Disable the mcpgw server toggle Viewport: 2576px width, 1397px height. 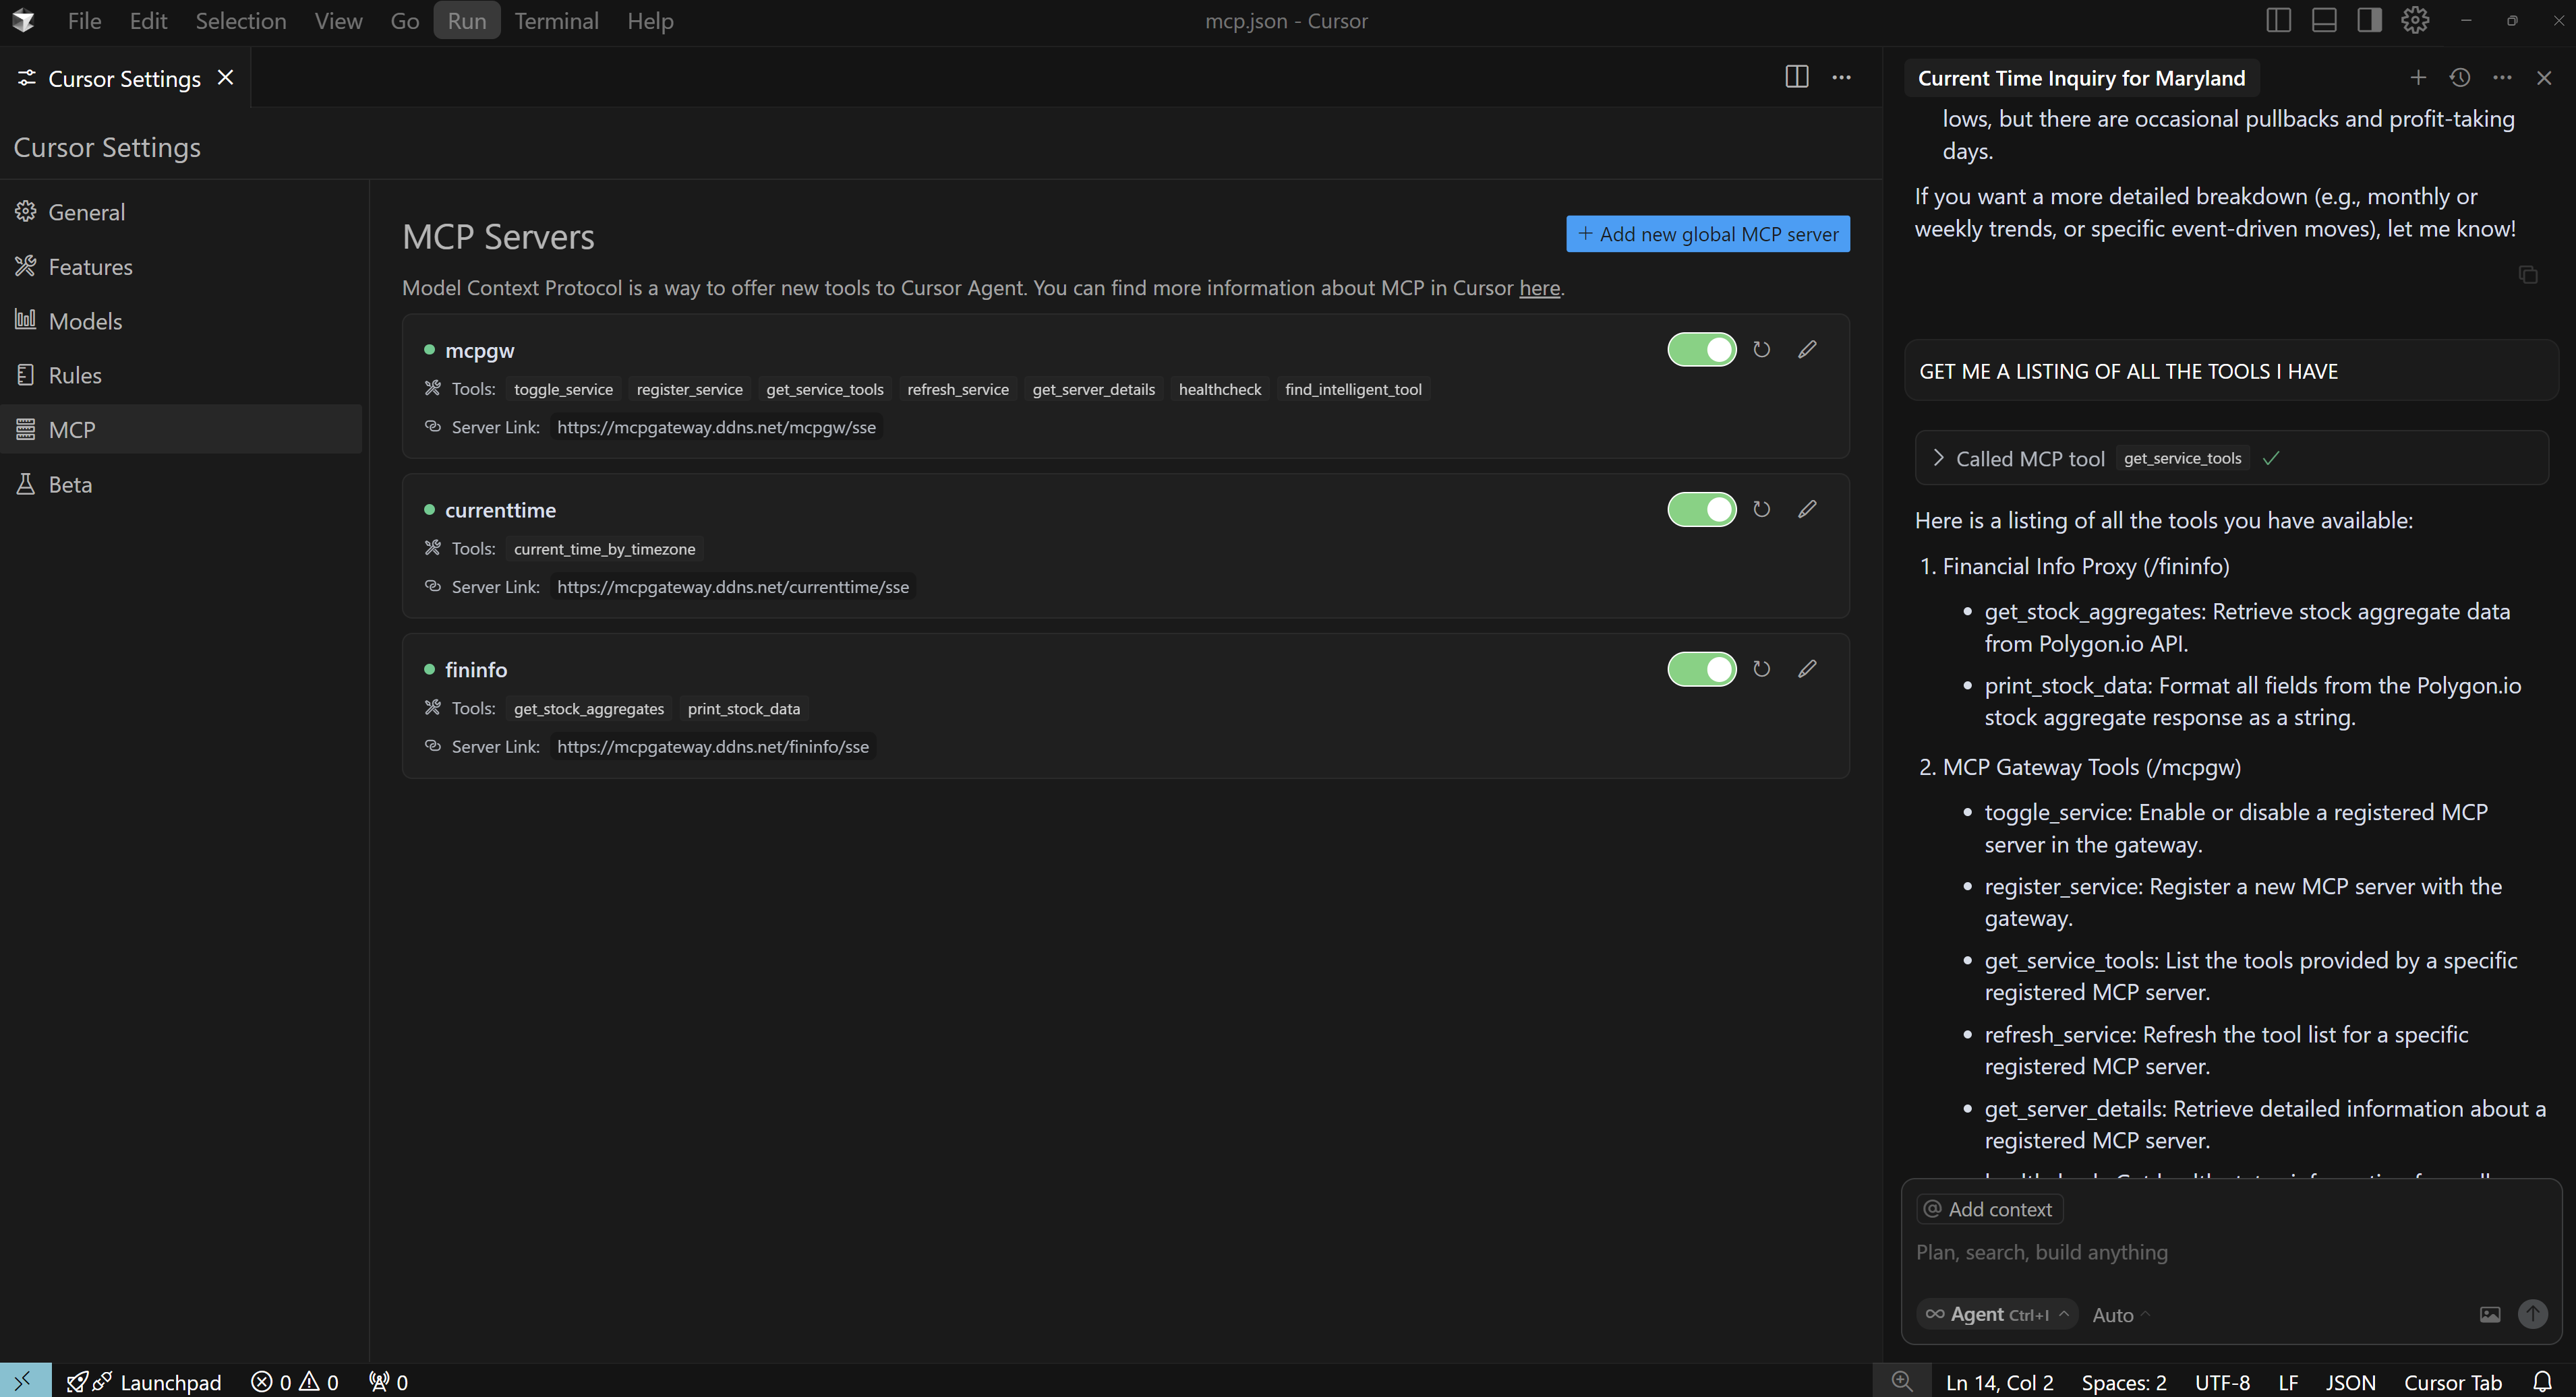click(x=1702, y=350)
